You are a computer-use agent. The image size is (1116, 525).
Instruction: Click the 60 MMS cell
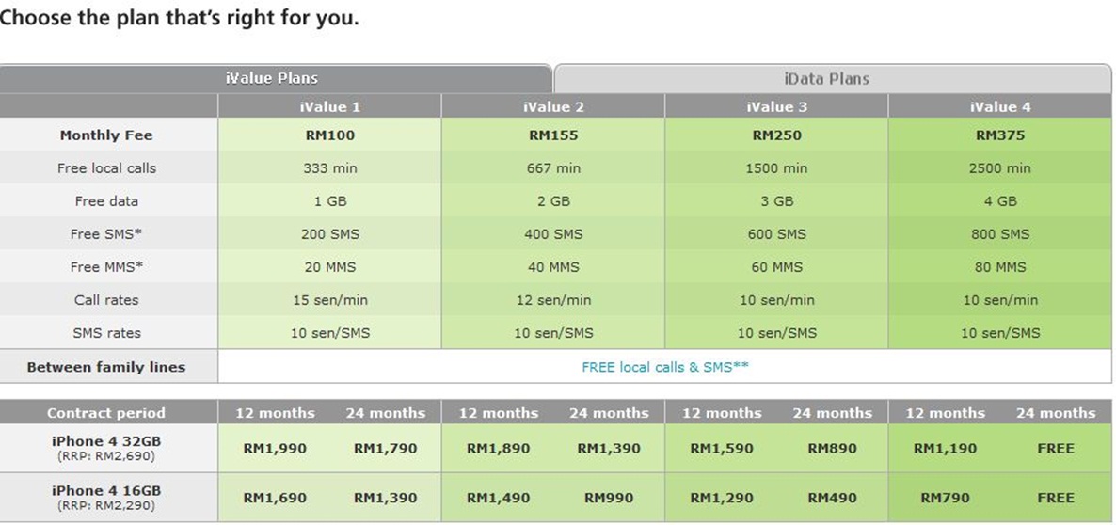pyautogui.click(x=776, y=267)
